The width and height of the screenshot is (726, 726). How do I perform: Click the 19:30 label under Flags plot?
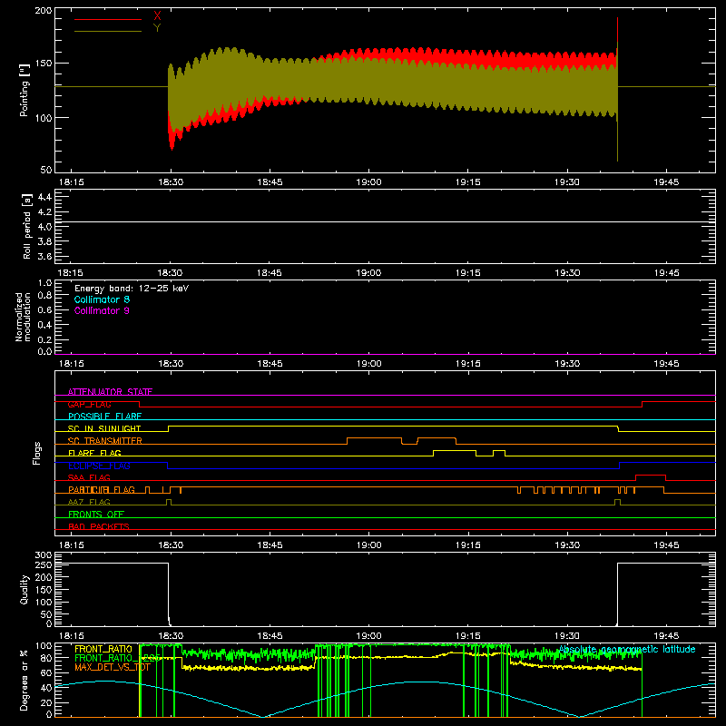click(x=567, y=545)
